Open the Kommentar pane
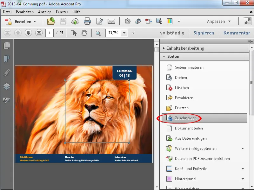 (237, 33)
